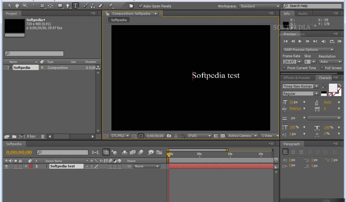Image resolution: width=346 pixels, height=202 pixels.
Task: Click the fill color swatch
Action: 333,88
